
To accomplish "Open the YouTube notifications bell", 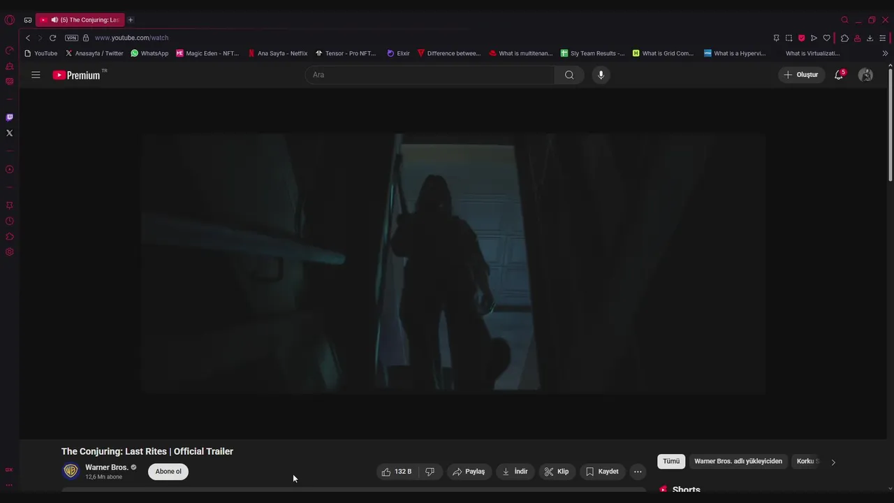I will 839,75.
